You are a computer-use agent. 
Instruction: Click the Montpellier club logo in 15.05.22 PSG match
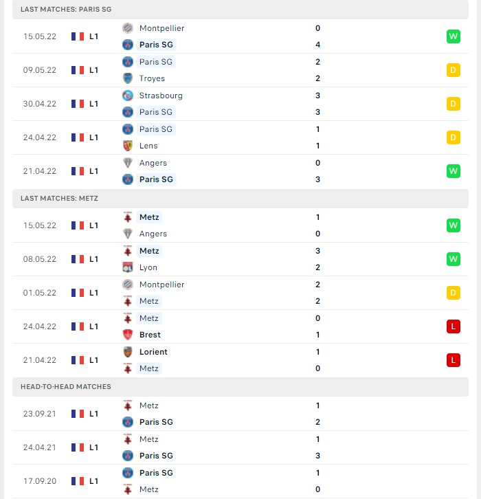coord(128,28)
